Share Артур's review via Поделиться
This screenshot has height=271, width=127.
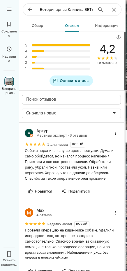tap(76, 191)
